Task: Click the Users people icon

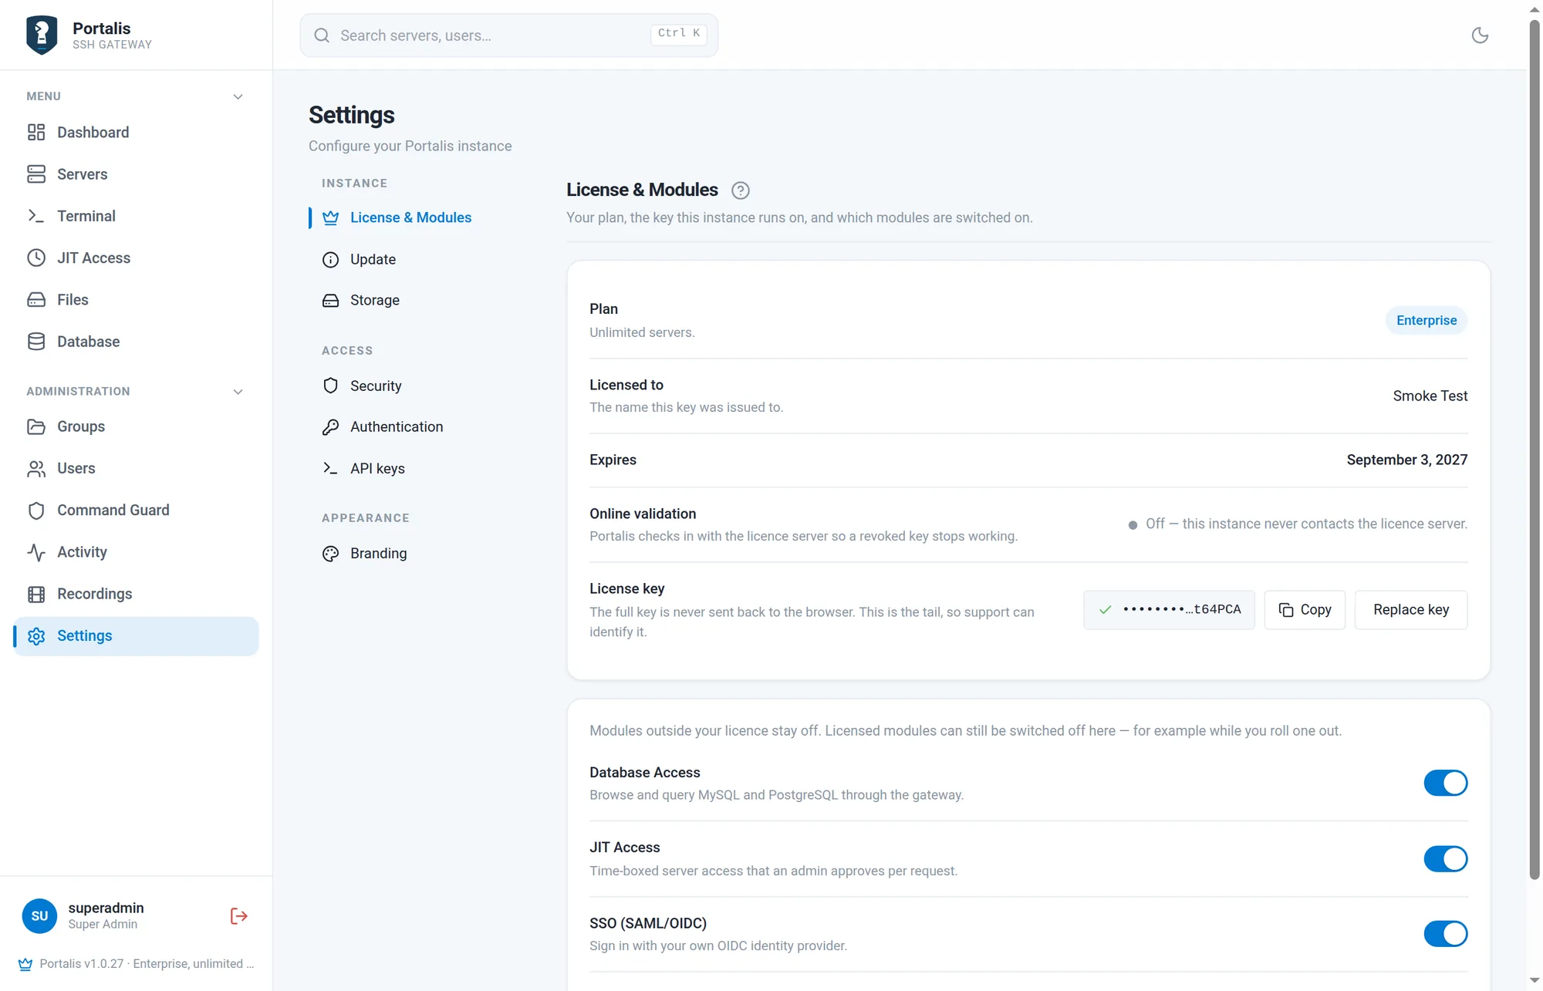Action: (x=36, y=469)
